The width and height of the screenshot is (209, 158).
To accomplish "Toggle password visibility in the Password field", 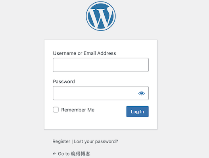I will point(142,93).
